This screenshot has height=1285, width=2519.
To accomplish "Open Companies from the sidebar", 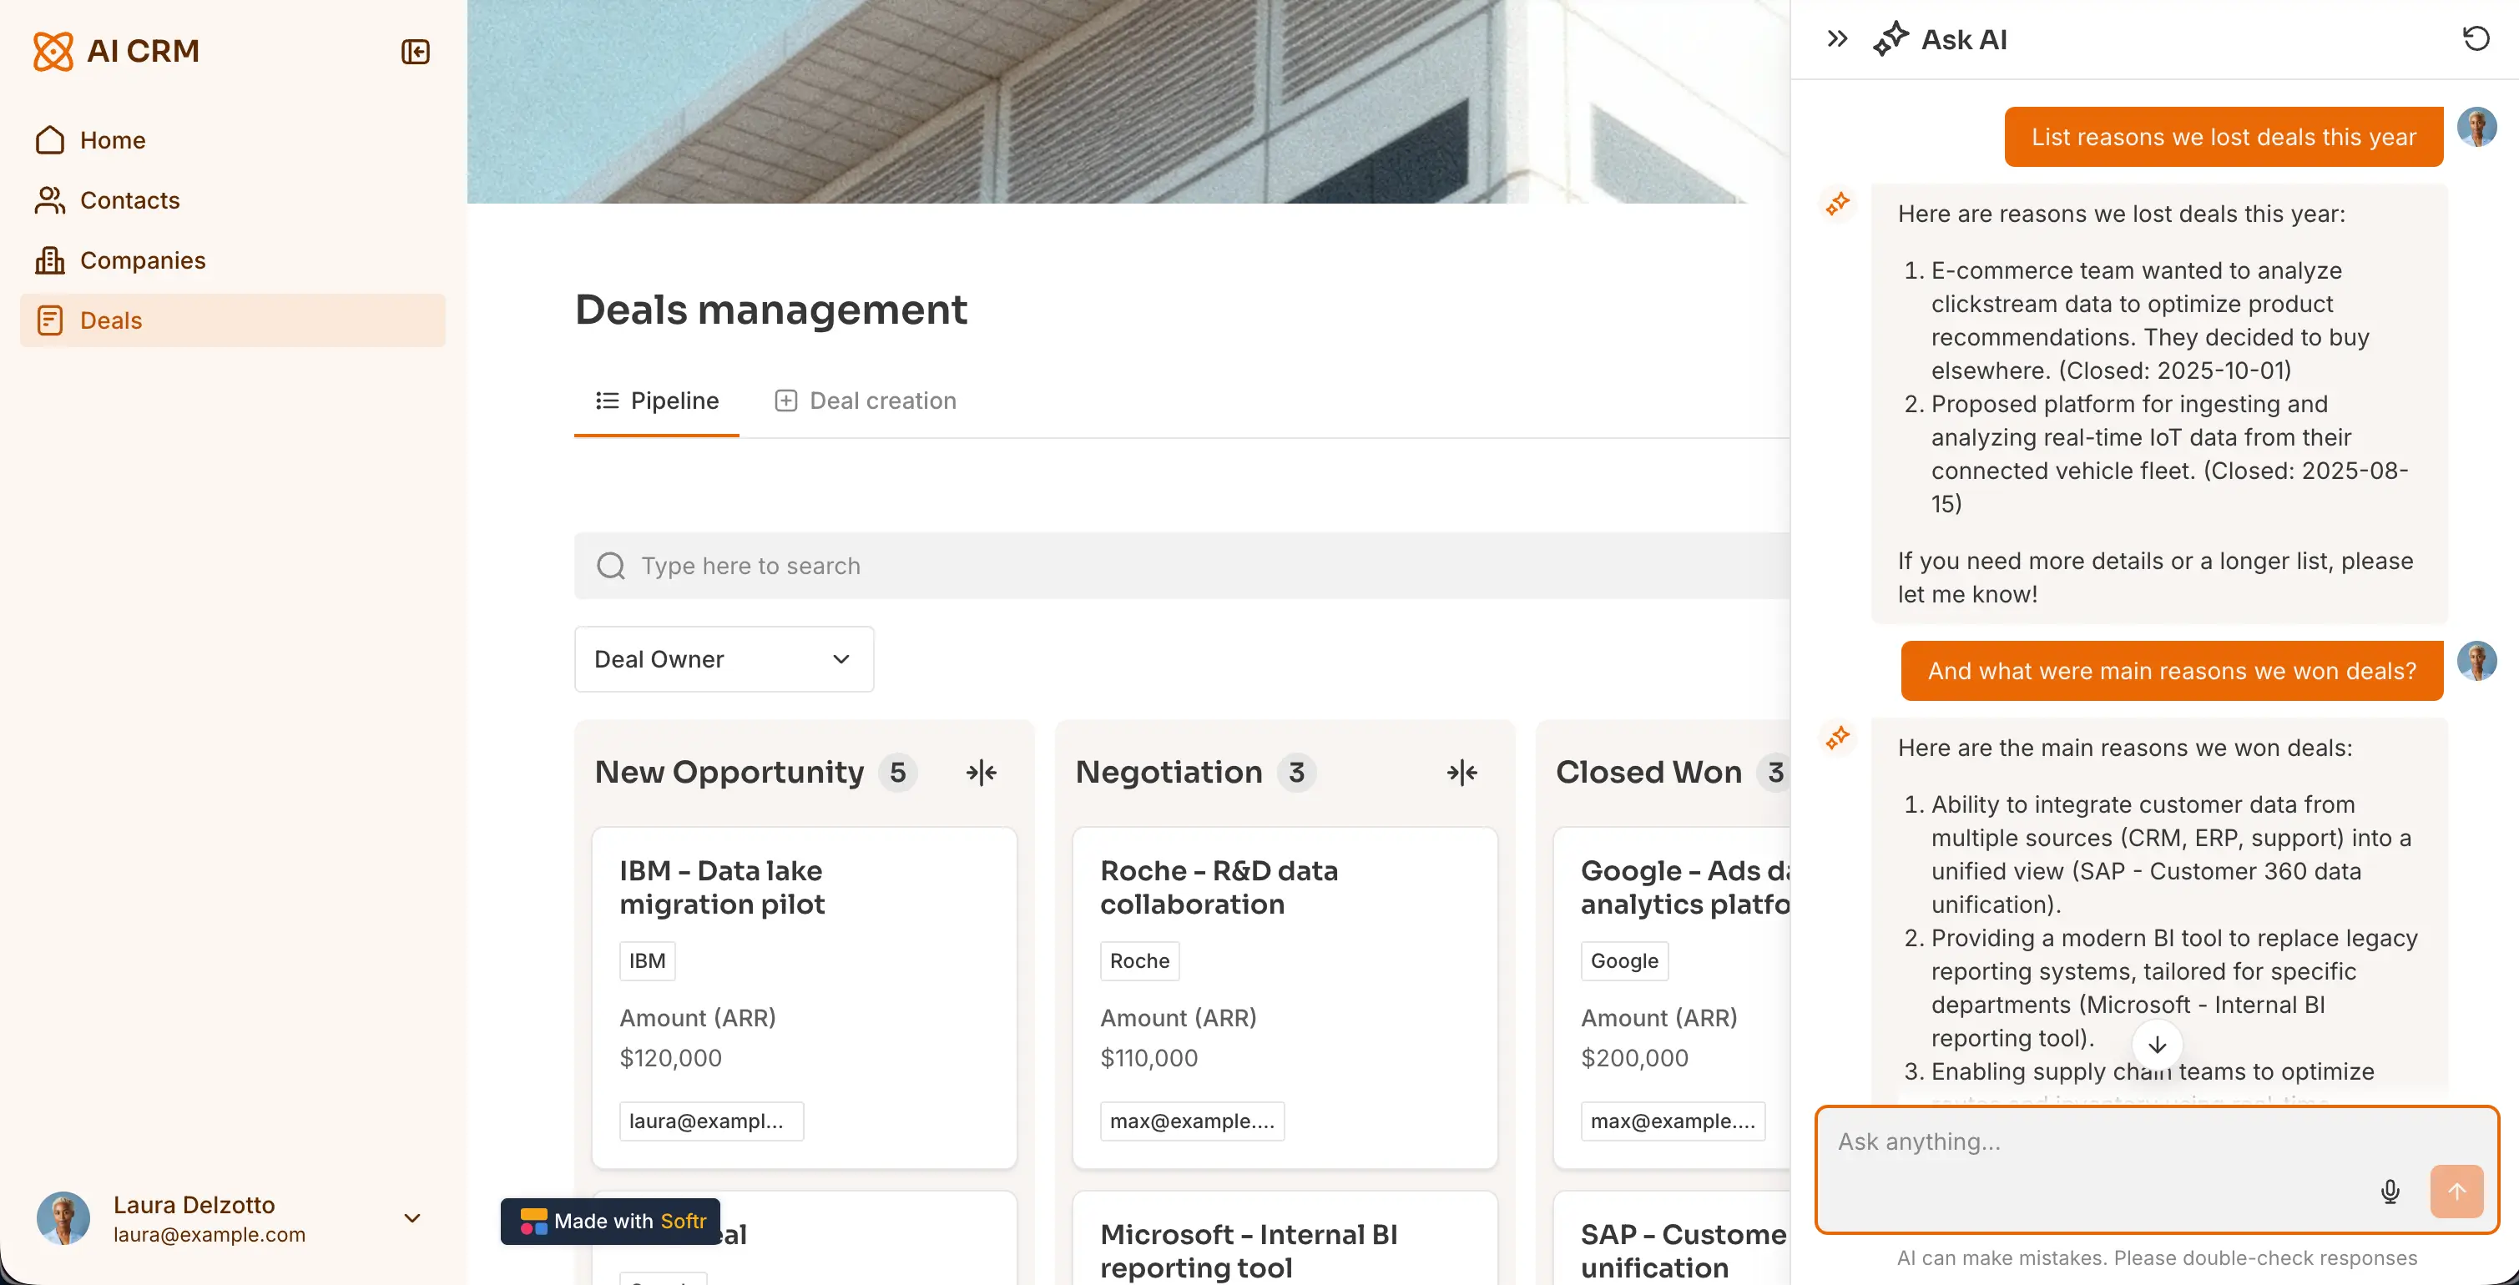I will (x=143, y=260).
